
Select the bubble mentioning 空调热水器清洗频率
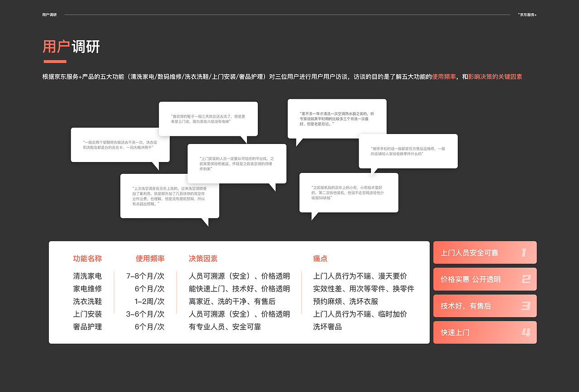pos(337,119)
